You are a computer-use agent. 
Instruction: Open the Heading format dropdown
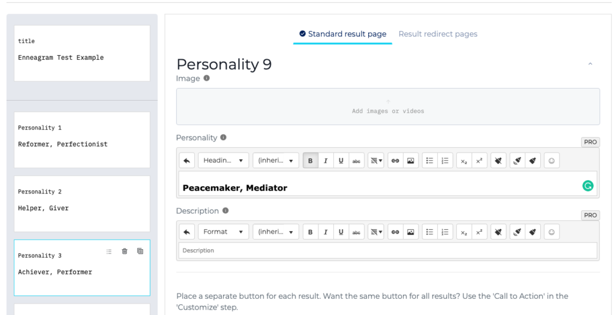(223, 160)
